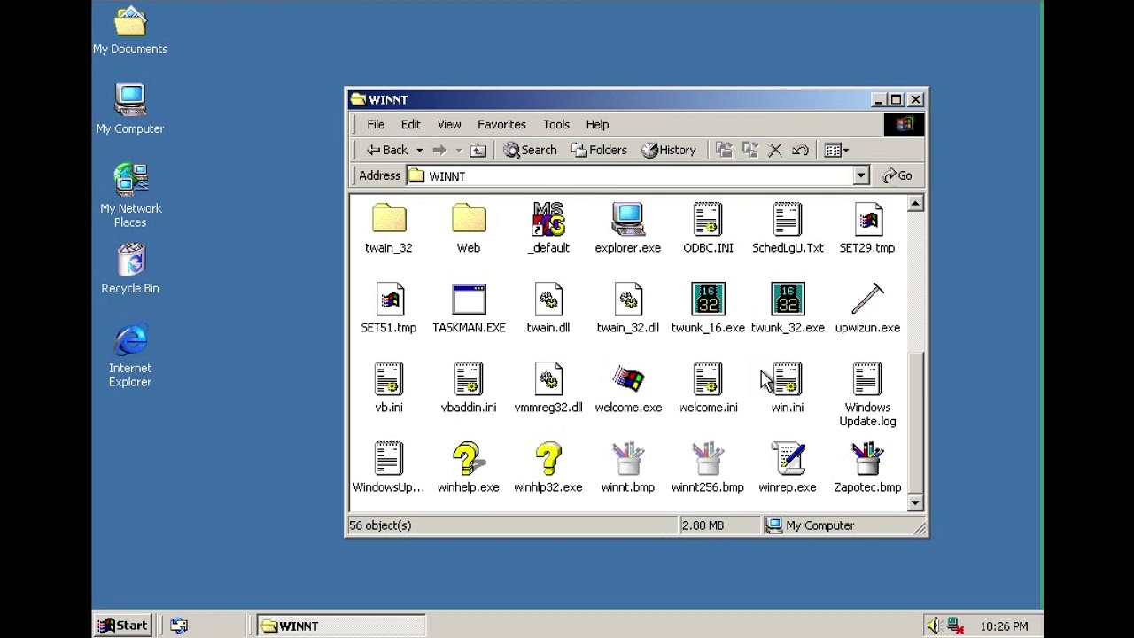Select the winnt.bmp image file
The height and width of the screenshot is (638, 1134).
pos(628,459)
